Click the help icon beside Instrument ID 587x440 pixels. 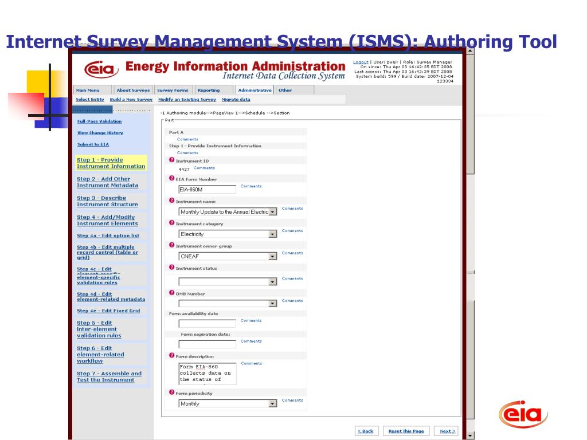[172, 160]
